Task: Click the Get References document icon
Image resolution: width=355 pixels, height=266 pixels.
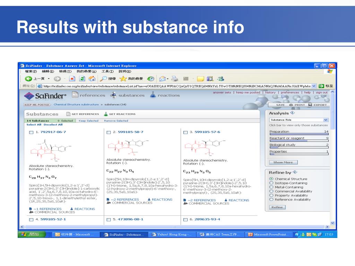Action: point(68,114)
